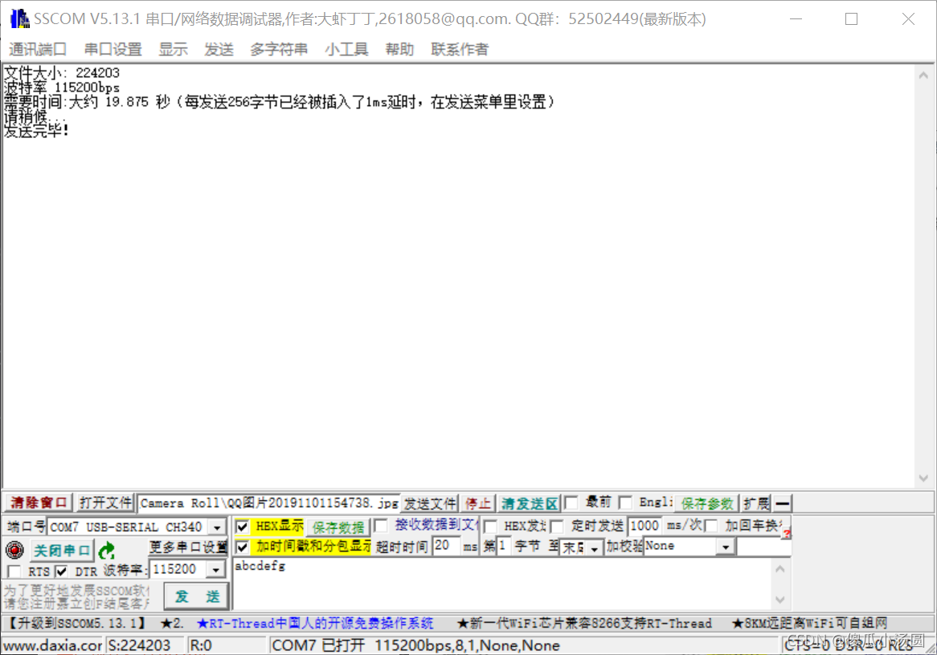Click the minus collapse button beside 扩展
Viewport: 937px width, 655px height.
[782, 503]
